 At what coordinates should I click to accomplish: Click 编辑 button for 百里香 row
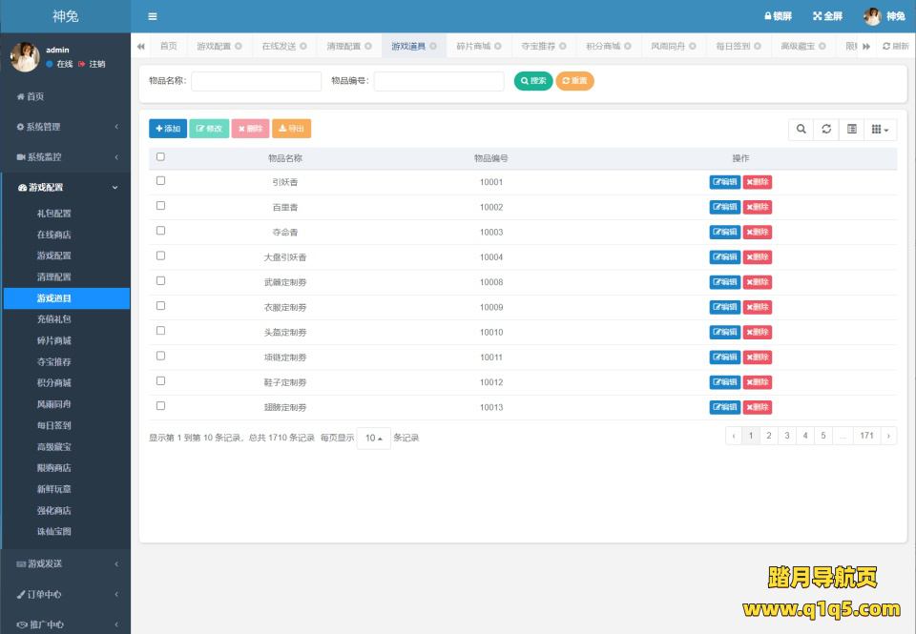724,207
